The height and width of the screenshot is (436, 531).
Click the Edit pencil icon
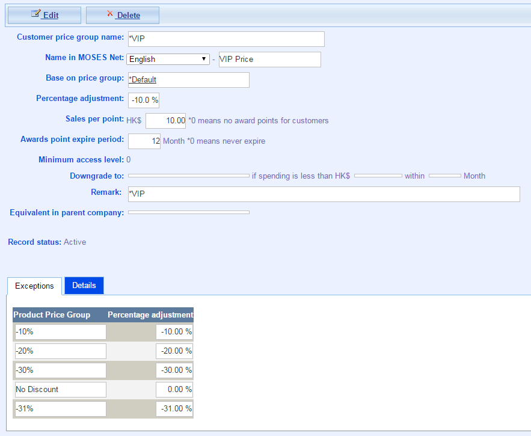point(36,14)
